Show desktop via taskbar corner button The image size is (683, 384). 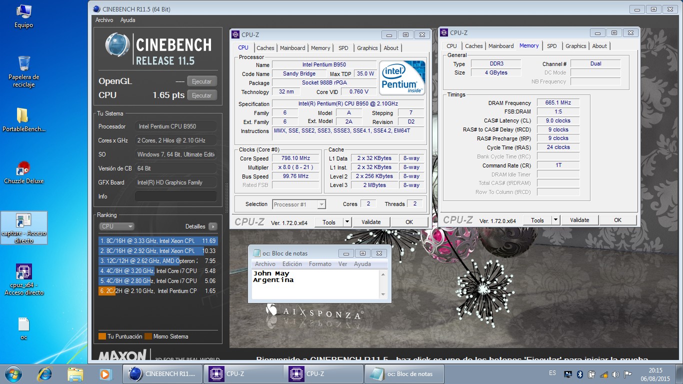(679, 373)
